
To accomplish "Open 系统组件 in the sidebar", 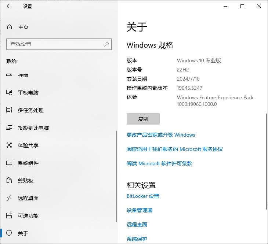I will pyautogui.click(x=59, y=163).
